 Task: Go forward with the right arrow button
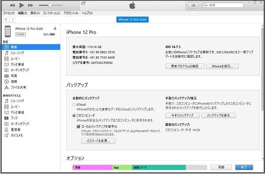12,19
